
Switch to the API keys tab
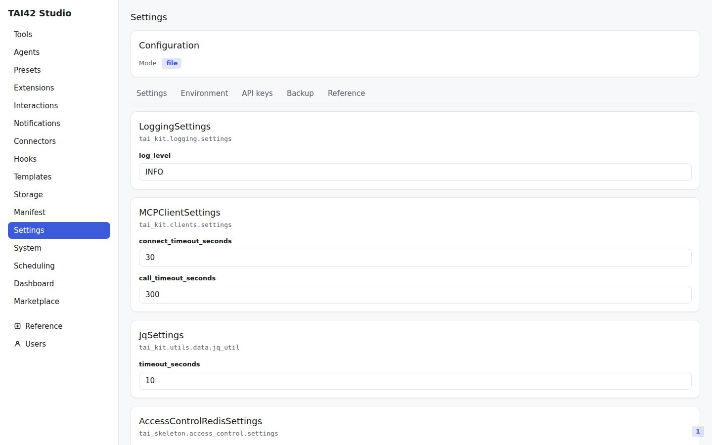257,93
